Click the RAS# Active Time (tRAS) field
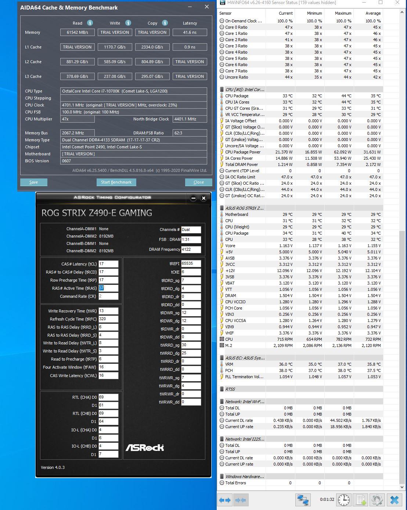Viewport: 407px width, 510px height. [x=108, y=288]
